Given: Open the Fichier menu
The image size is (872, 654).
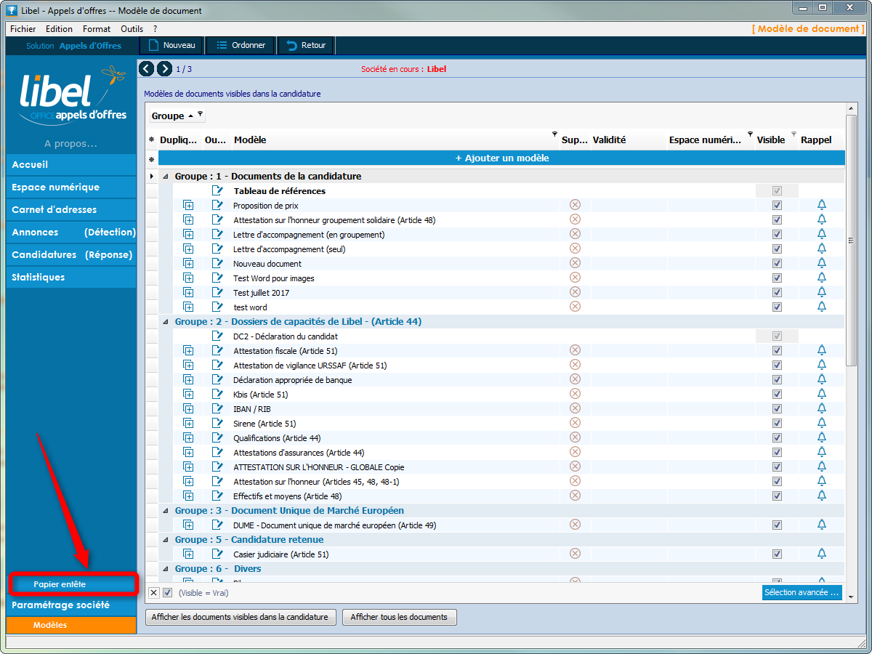Looking at the screenshot, I should [23, 29].
